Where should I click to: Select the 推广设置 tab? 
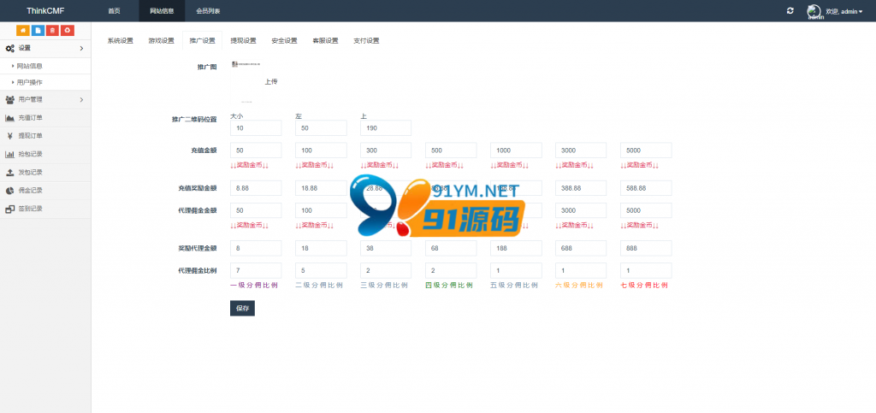202,41
